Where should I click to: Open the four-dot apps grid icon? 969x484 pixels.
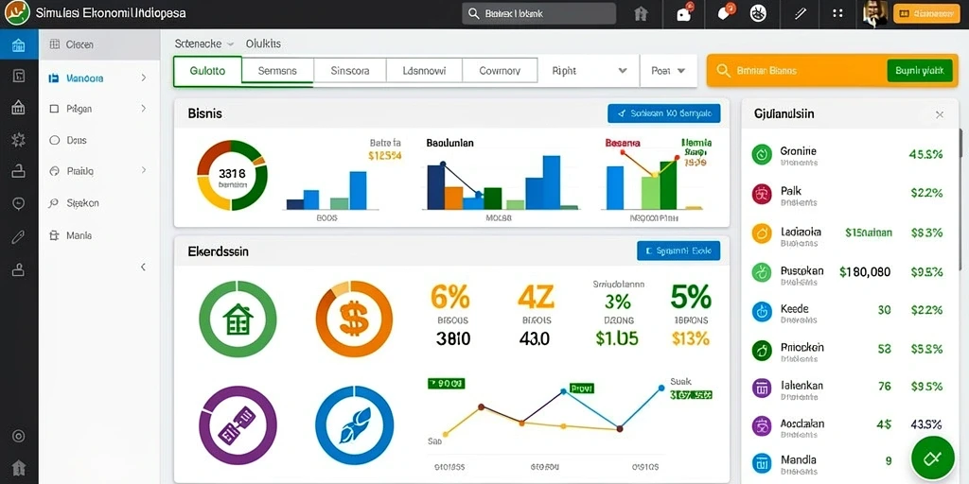[x=837, y=13]
